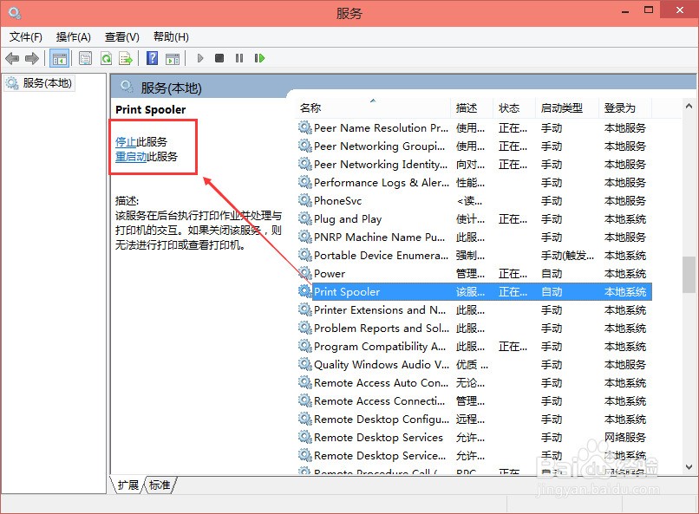Toggle the show/hide console tree icon
699x514 pixels.
59,58
